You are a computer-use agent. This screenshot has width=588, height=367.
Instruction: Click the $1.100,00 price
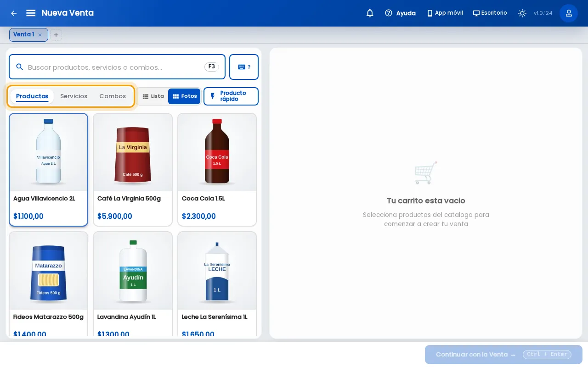28,217
